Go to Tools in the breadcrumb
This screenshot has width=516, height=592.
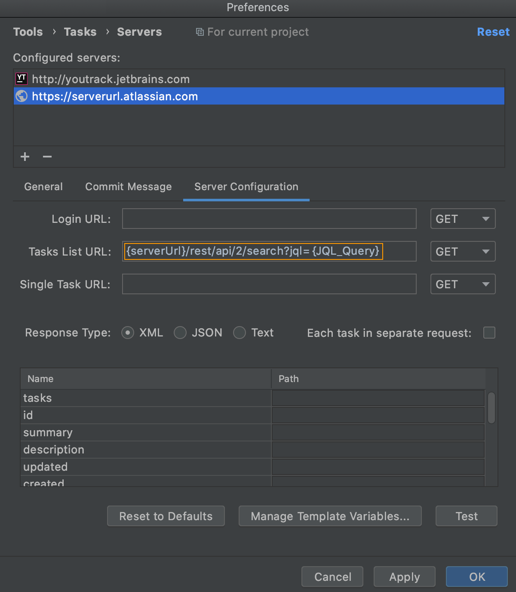coord(28,32)
